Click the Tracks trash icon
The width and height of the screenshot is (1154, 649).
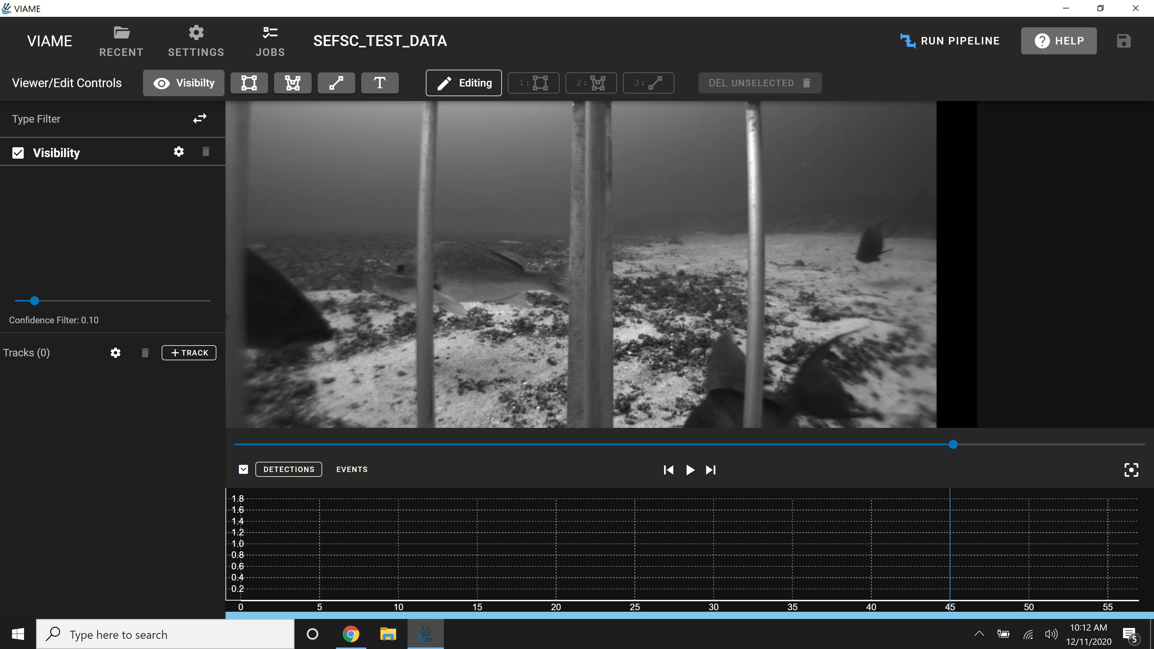(x=145, y=353)
